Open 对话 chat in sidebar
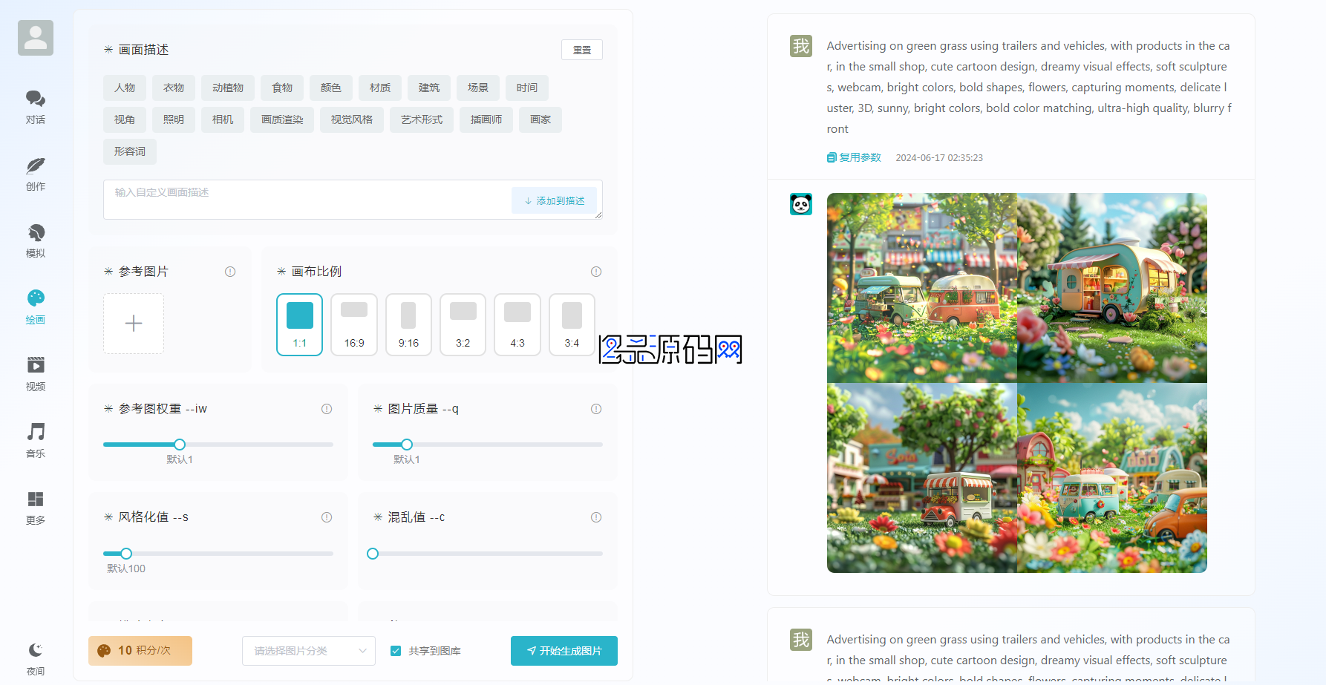The width and height of the screenshot is (1326, 685). (x=36, y=107)
